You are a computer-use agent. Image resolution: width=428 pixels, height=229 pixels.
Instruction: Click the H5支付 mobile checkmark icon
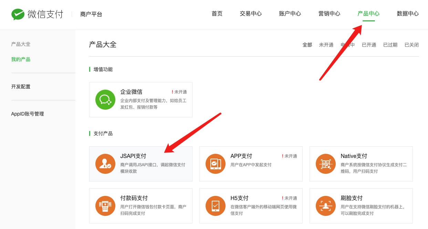click(x=216, y=206)
